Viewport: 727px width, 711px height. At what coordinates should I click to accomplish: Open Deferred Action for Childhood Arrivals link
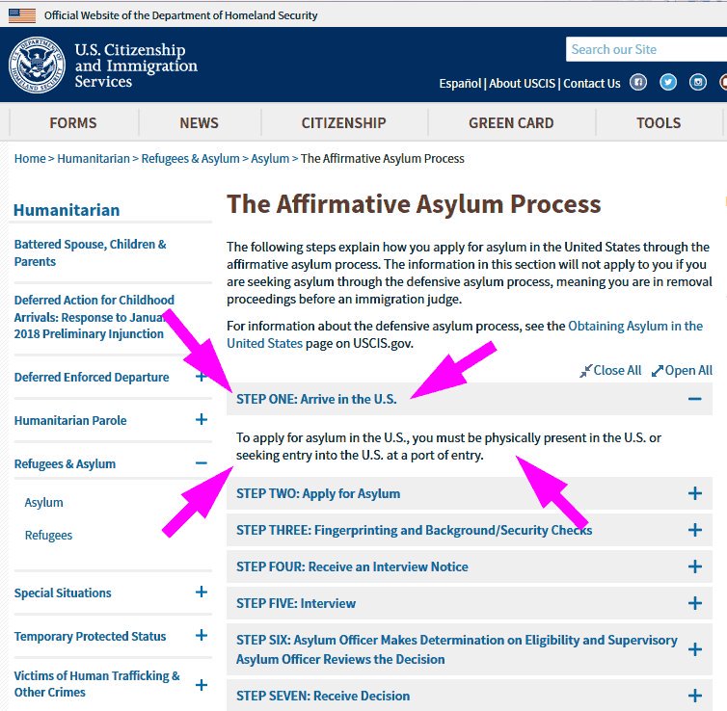coord(94,317)
